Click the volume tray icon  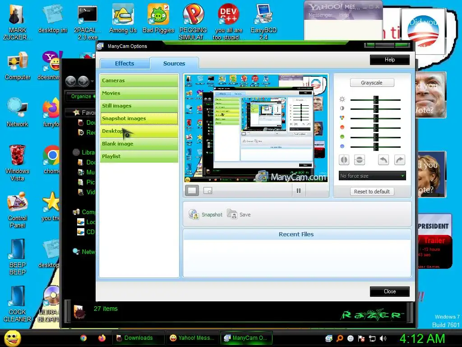pos(383,338)
